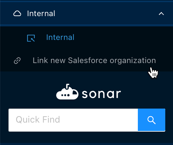Click the sonar wordmark text
This screenshot has height=145, width=173.
[101, 94]
